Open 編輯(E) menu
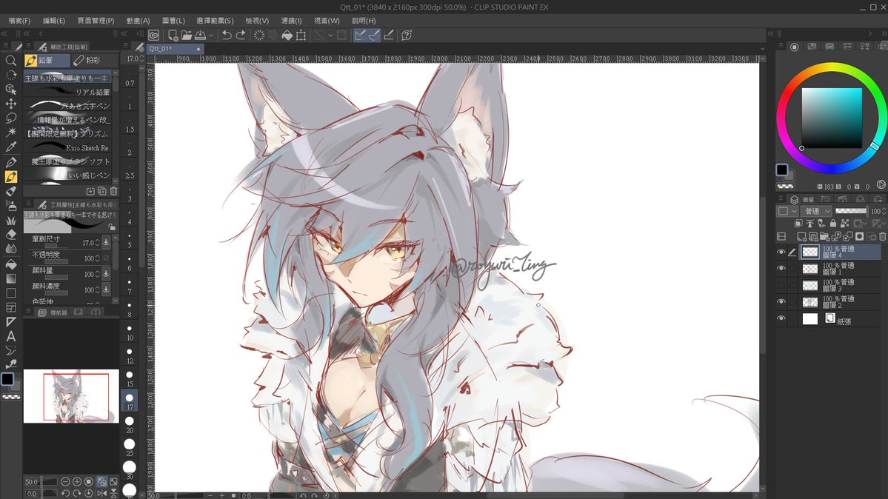 [54, 21]
